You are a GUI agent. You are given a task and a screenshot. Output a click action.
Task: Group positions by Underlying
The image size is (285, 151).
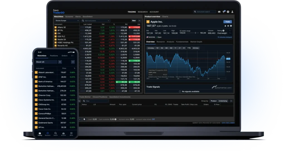(x=223, y=101)
